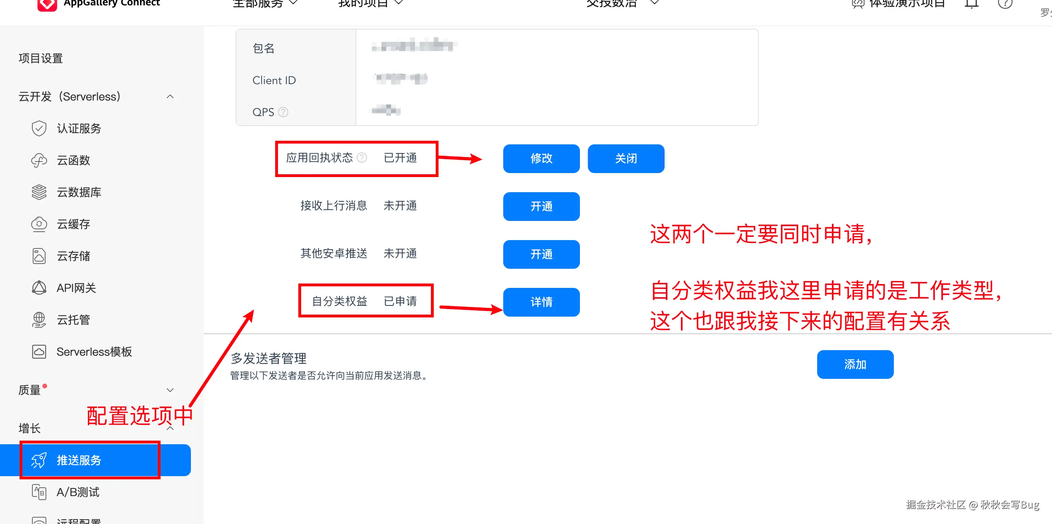Enable 接收上行消息 with its 开通 button

(541, 206)
